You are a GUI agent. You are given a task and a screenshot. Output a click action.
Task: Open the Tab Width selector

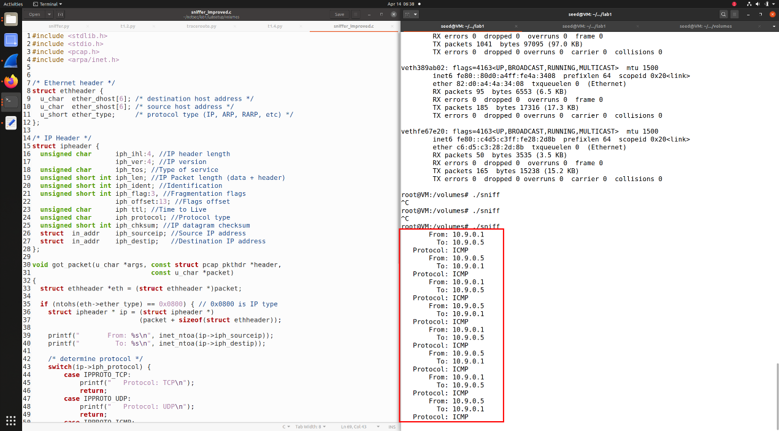point(310,427)
